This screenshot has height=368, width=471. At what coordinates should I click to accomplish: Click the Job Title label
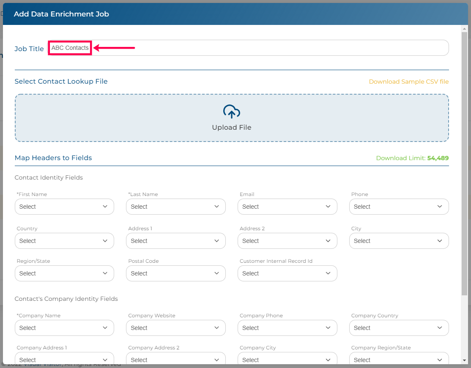29,49
